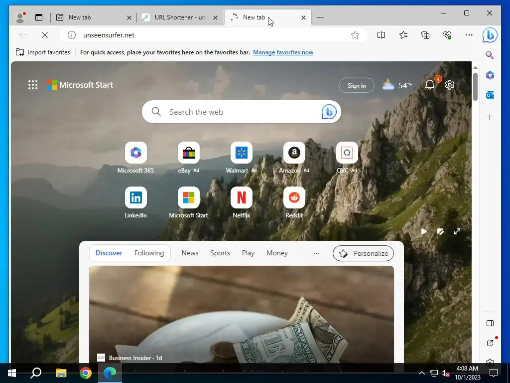Viewport: 510px width, 383px height.
Task: Open Windows taskbar search
Action: 36,373
